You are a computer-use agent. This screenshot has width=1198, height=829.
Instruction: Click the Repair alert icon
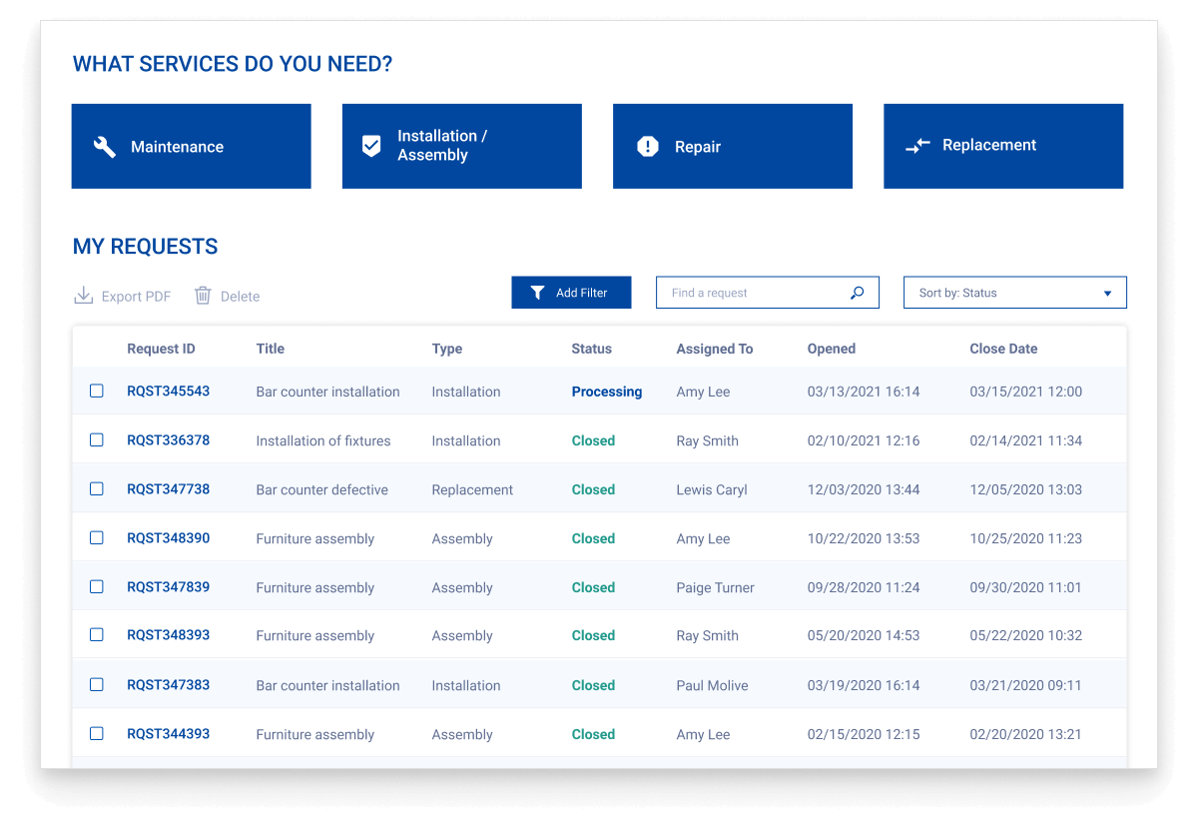648,147
